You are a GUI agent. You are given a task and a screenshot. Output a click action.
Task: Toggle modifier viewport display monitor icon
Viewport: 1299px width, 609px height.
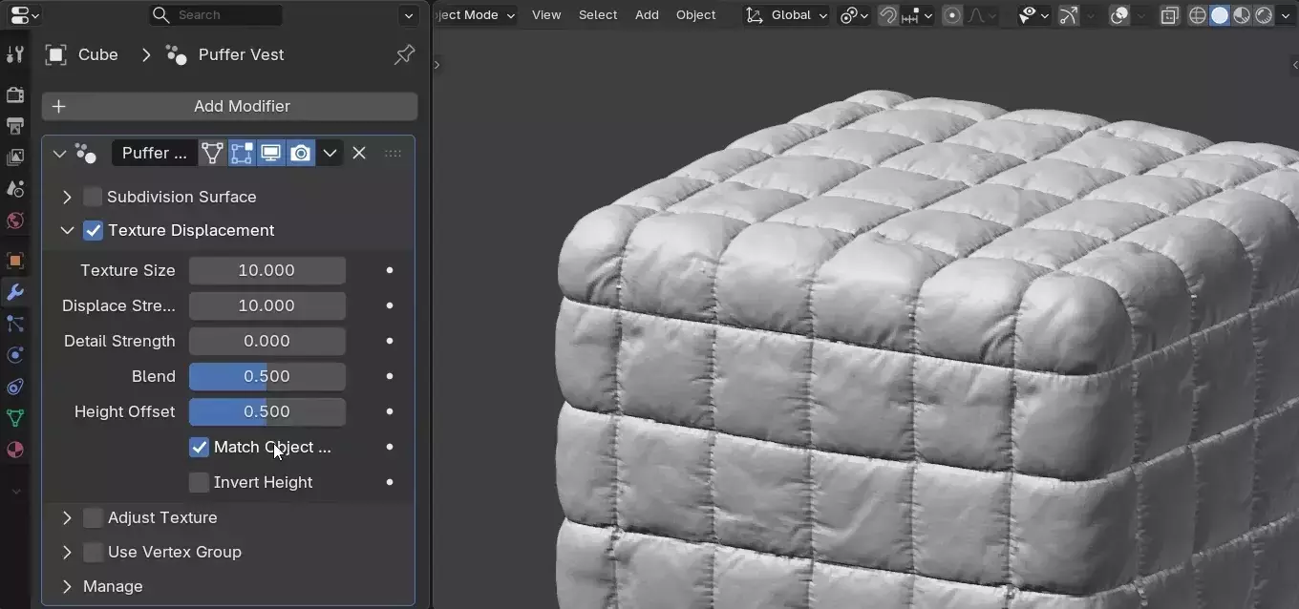click(271, 153)
